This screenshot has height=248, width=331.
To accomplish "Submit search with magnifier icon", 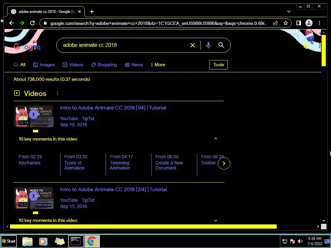I will [221, 45].
